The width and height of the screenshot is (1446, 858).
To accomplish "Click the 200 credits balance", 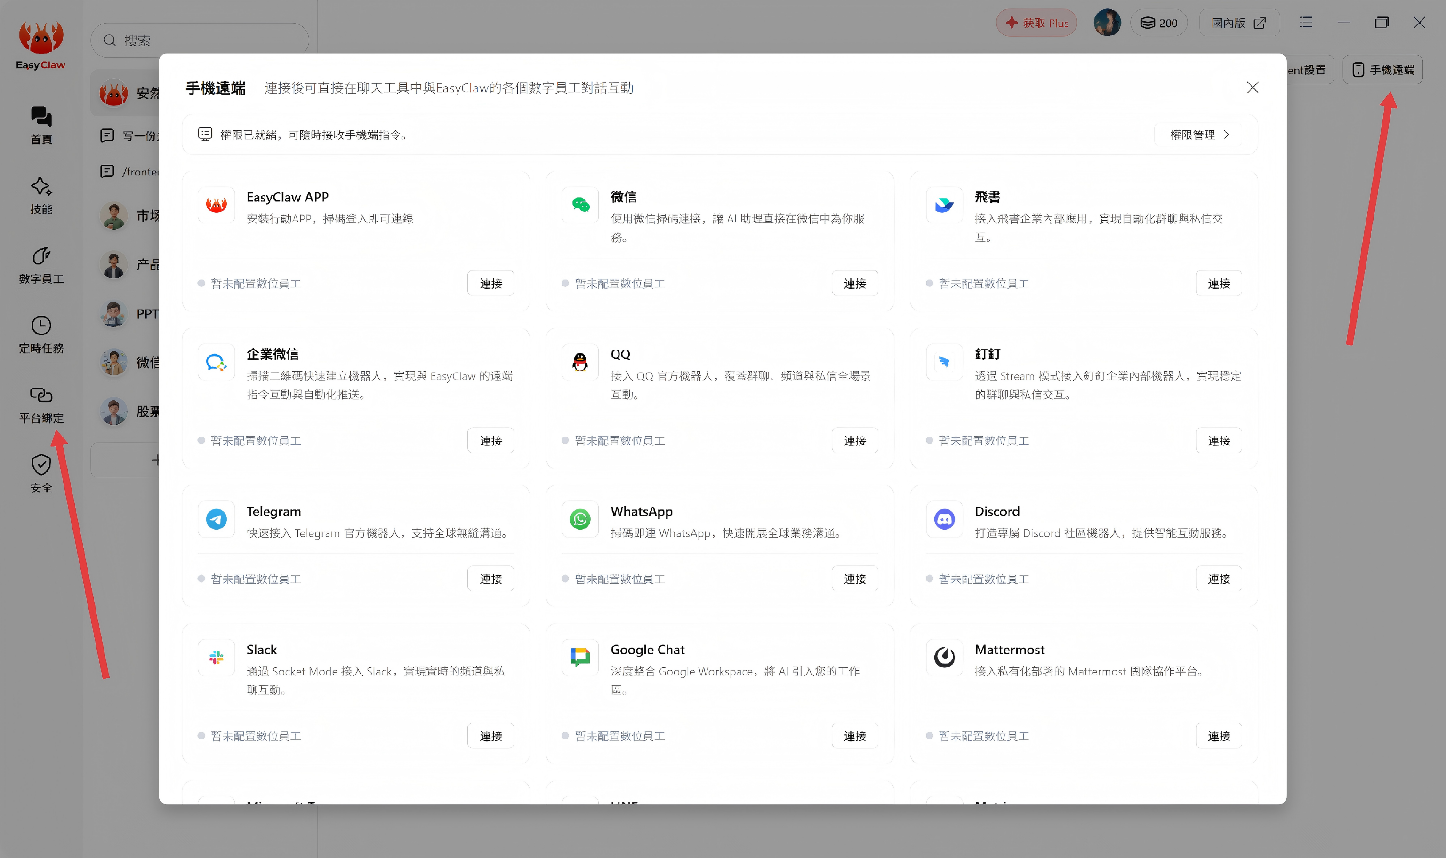I will 1158,23.
